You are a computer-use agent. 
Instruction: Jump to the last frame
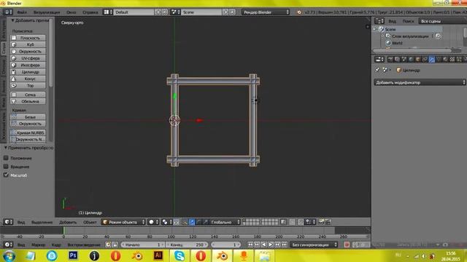pyautogui.click(x=285, y=245)
